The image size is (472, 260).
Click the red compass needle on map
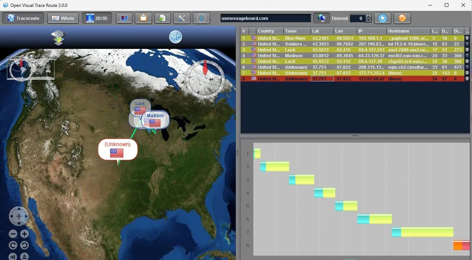205,68
